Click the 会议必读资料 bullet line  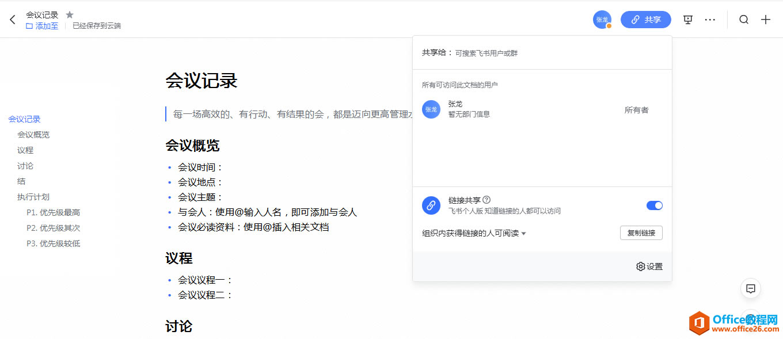pos(253,227)
